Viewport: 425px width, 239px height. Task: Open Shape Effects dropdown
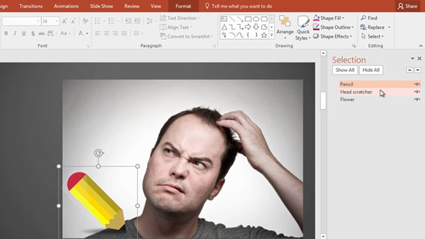click(x=333, y=37)
